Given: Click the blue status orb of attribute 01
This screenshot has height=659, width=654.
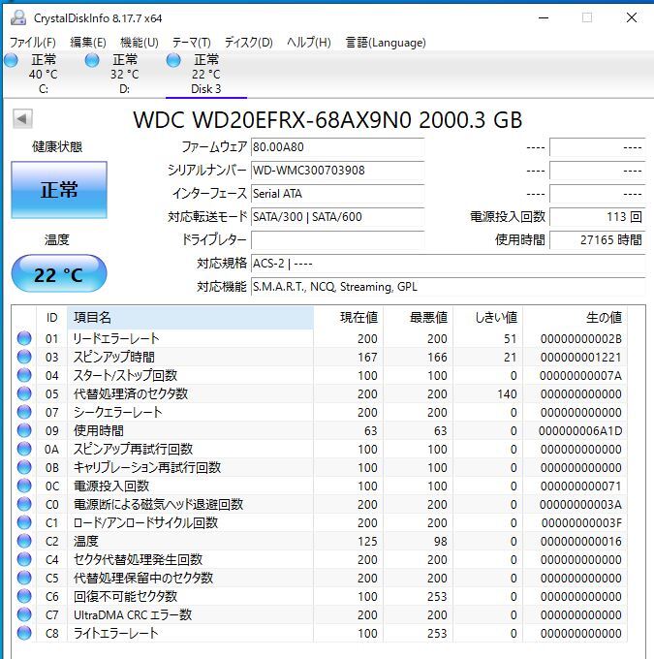Looking at the screenshot, I should [24, 338].
